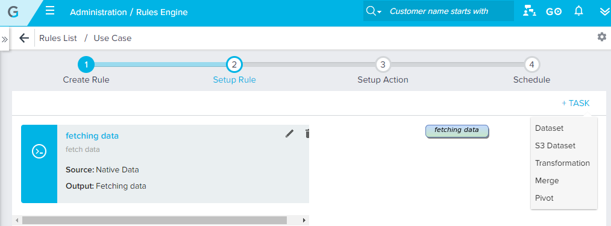Go to step 4 Schedule
Image resolution: width=611 pixels, height=226 pixels.
click(531, 64)
